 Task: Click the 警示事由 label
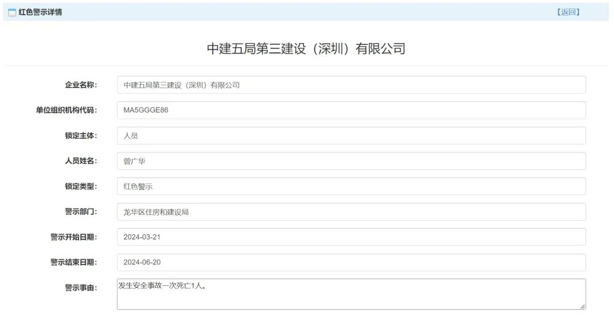coord(81,288)
